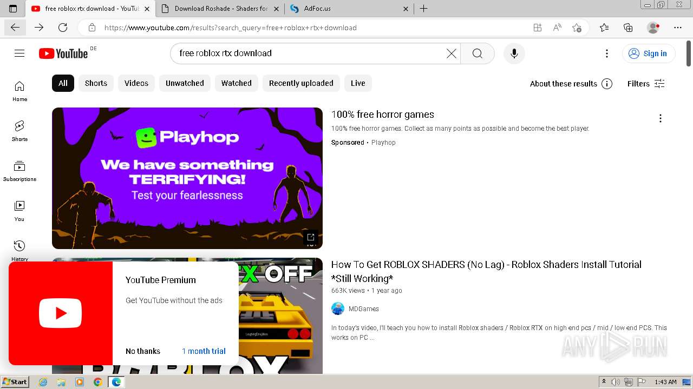
Task: Open the You section in sidebar
Action: pyautogui.click(x=19, y=211)
